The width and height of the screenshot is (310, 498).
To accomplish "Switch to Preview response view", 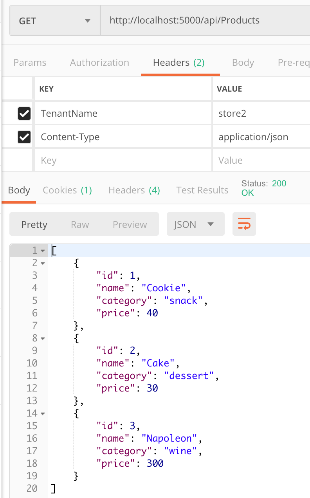I will 130,224.
